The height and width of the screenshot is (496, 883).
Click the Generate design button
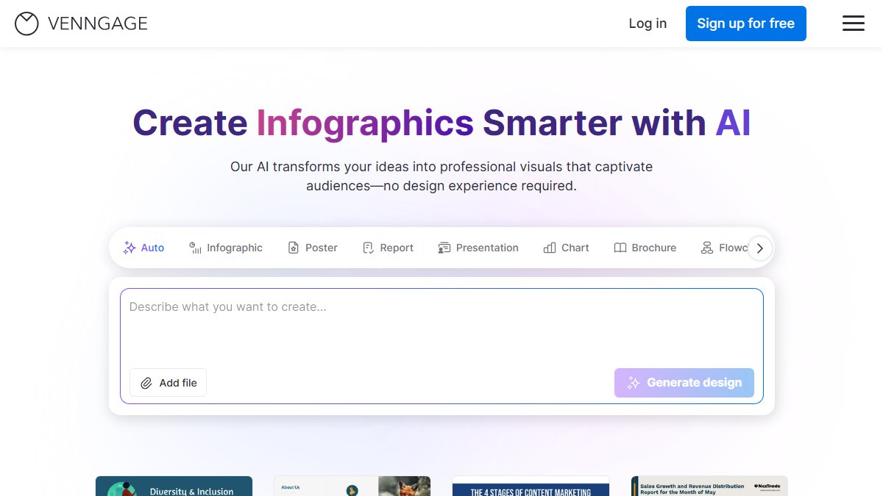[684, 383]
